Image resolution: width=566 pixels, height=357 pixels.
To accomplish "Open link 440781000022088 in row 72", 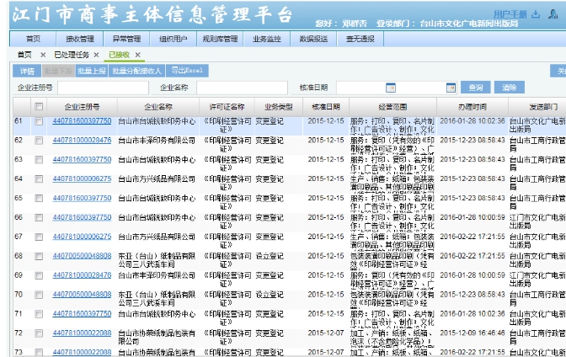I will pos(82,333).
